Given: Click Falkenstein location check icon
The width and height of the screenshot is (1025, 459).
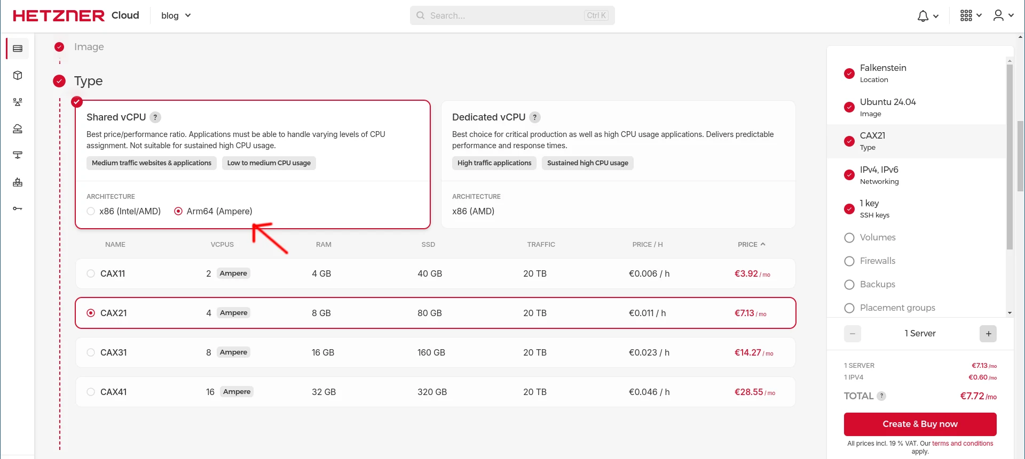Looking at the screenshot, I should 849,74.
